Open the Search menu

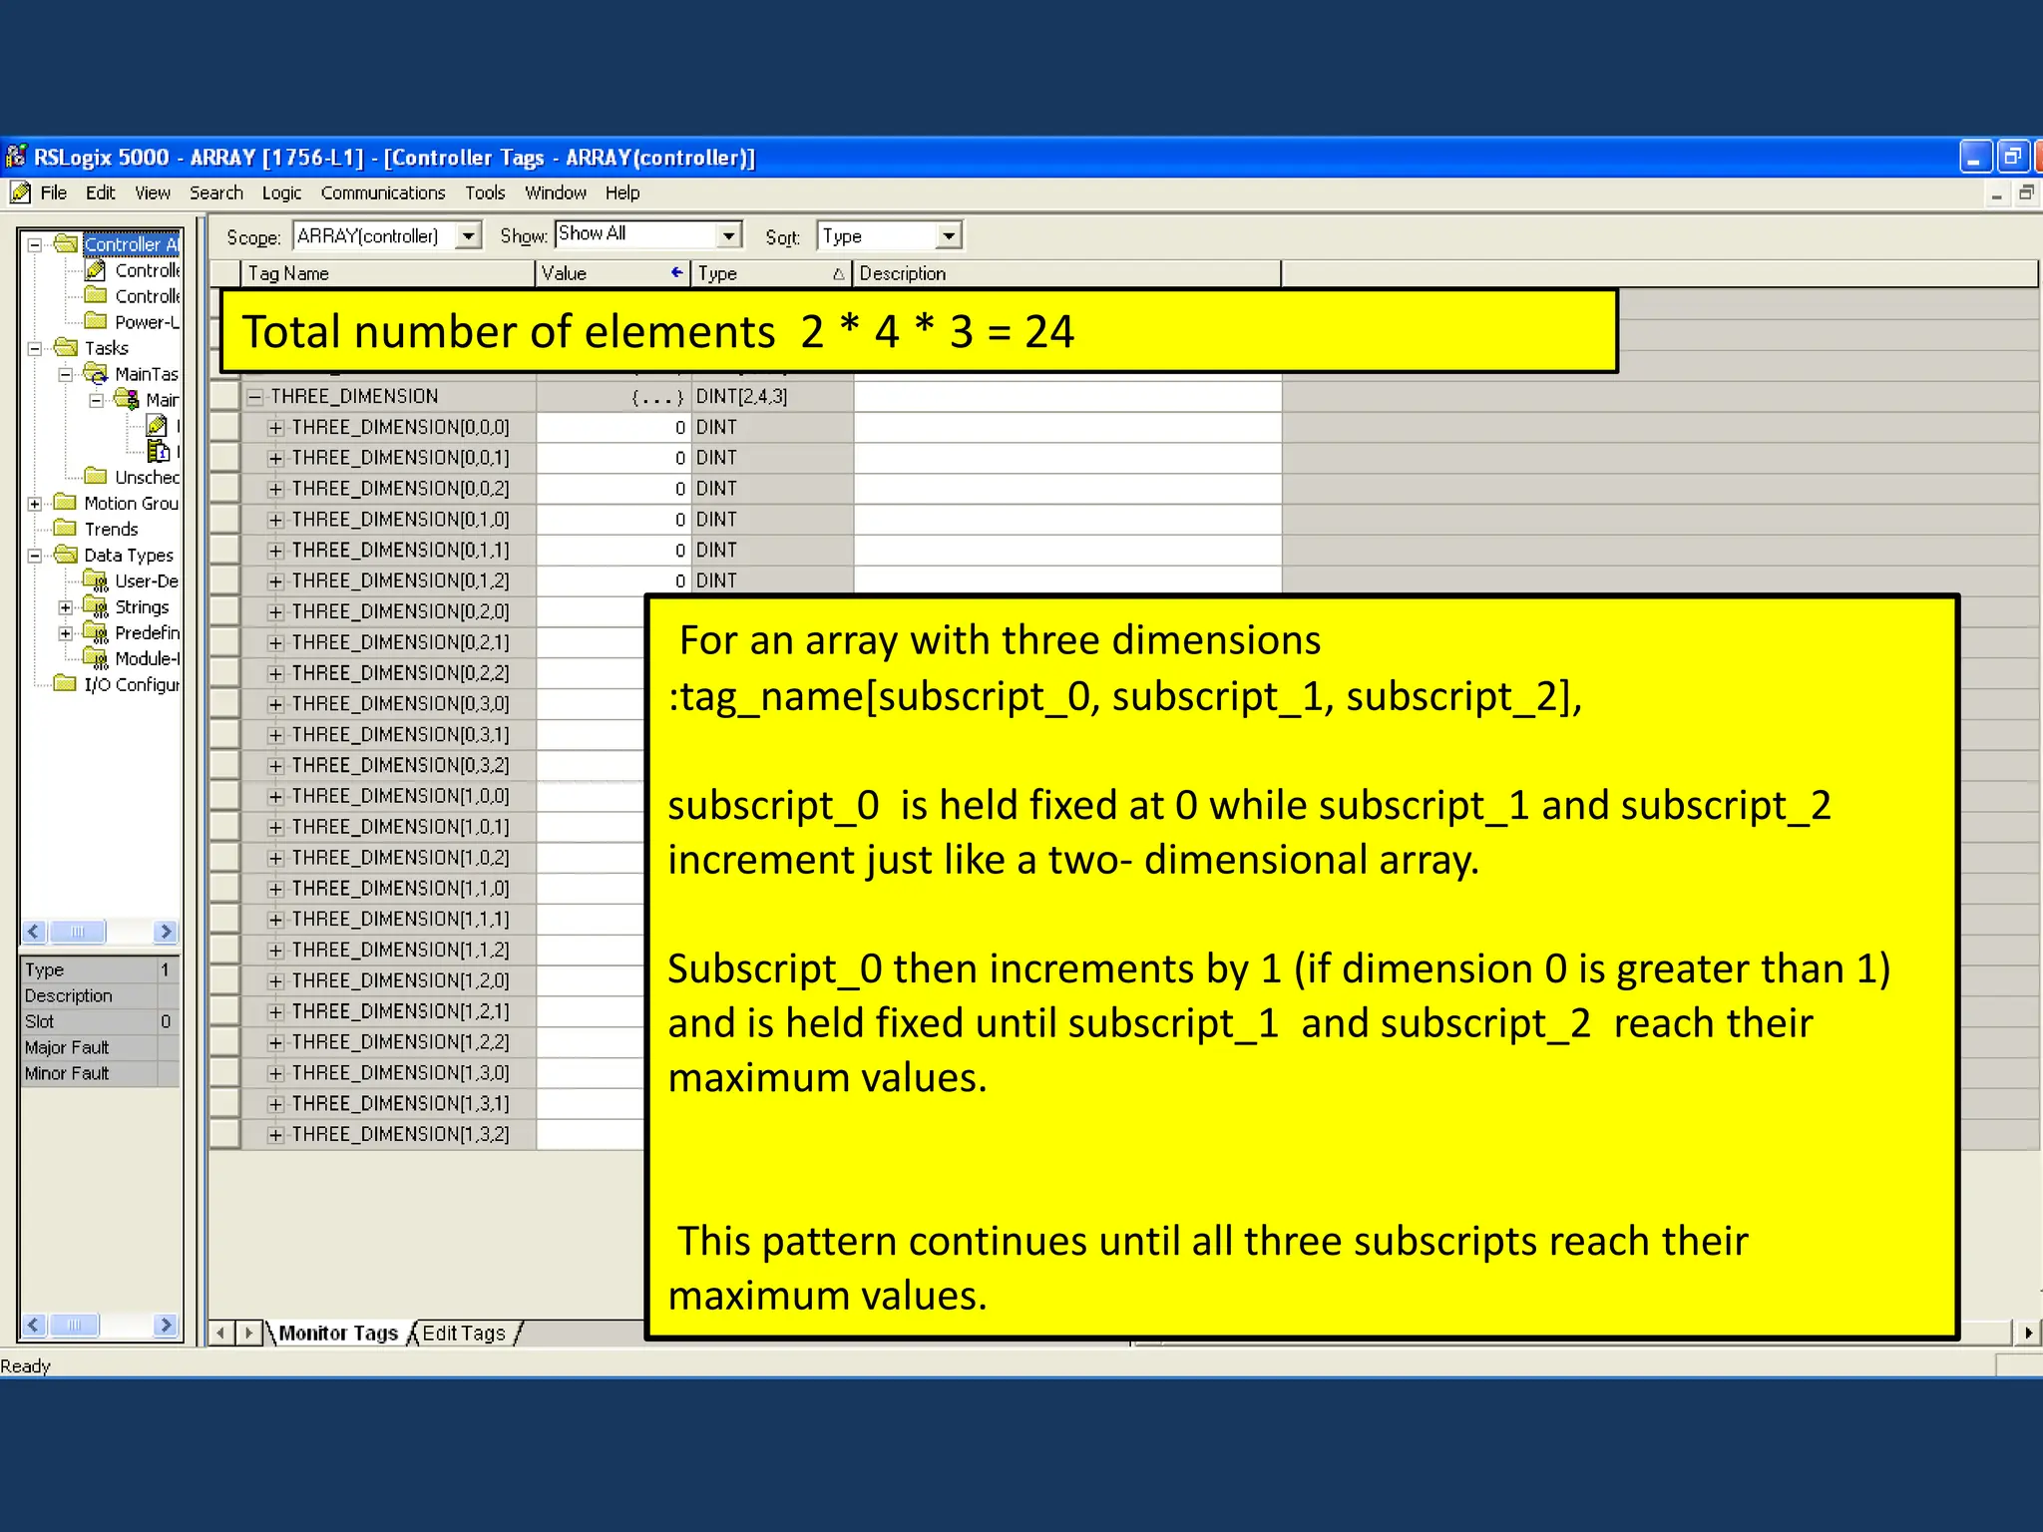click(216, 193)
